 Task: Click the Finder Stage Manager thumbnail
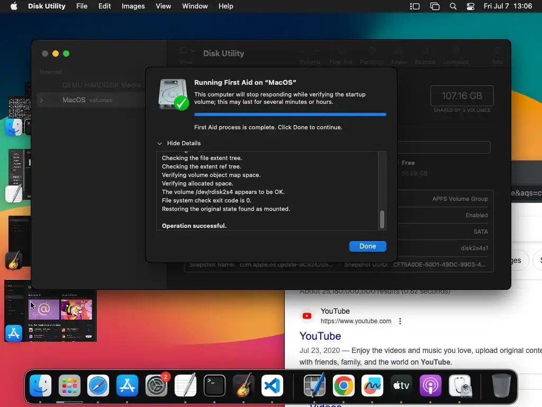click(x=19, y=111)
